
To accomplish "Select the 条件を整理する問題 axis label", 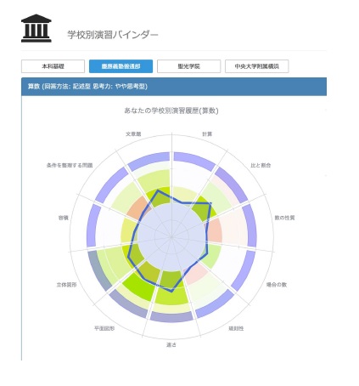I will point(70,165).
